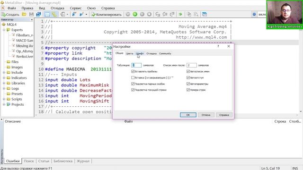The width and height of the screenshot is (303, 170).
Task: Expand the Libraries folder in Navigator
Action: point(4,83)
